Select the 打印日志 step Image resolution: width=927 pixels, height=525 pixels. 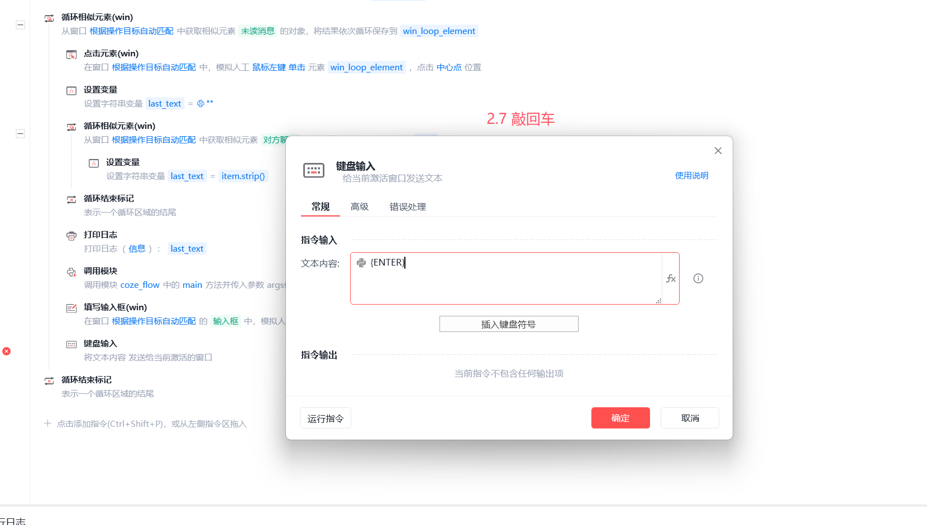click(101, 235)
